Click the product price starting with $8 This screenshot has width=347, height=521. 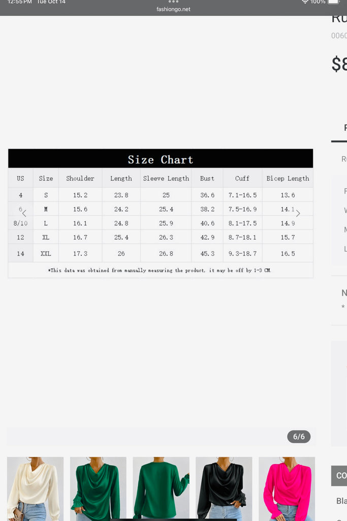pyautogui.click(x=339, y=65)
